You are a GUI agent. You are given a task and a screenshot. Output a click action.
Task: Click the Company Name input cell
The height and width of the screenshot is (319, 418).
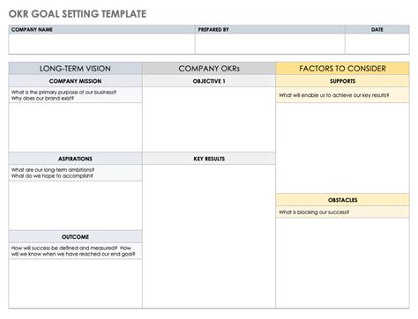click(x=101, y=44)
